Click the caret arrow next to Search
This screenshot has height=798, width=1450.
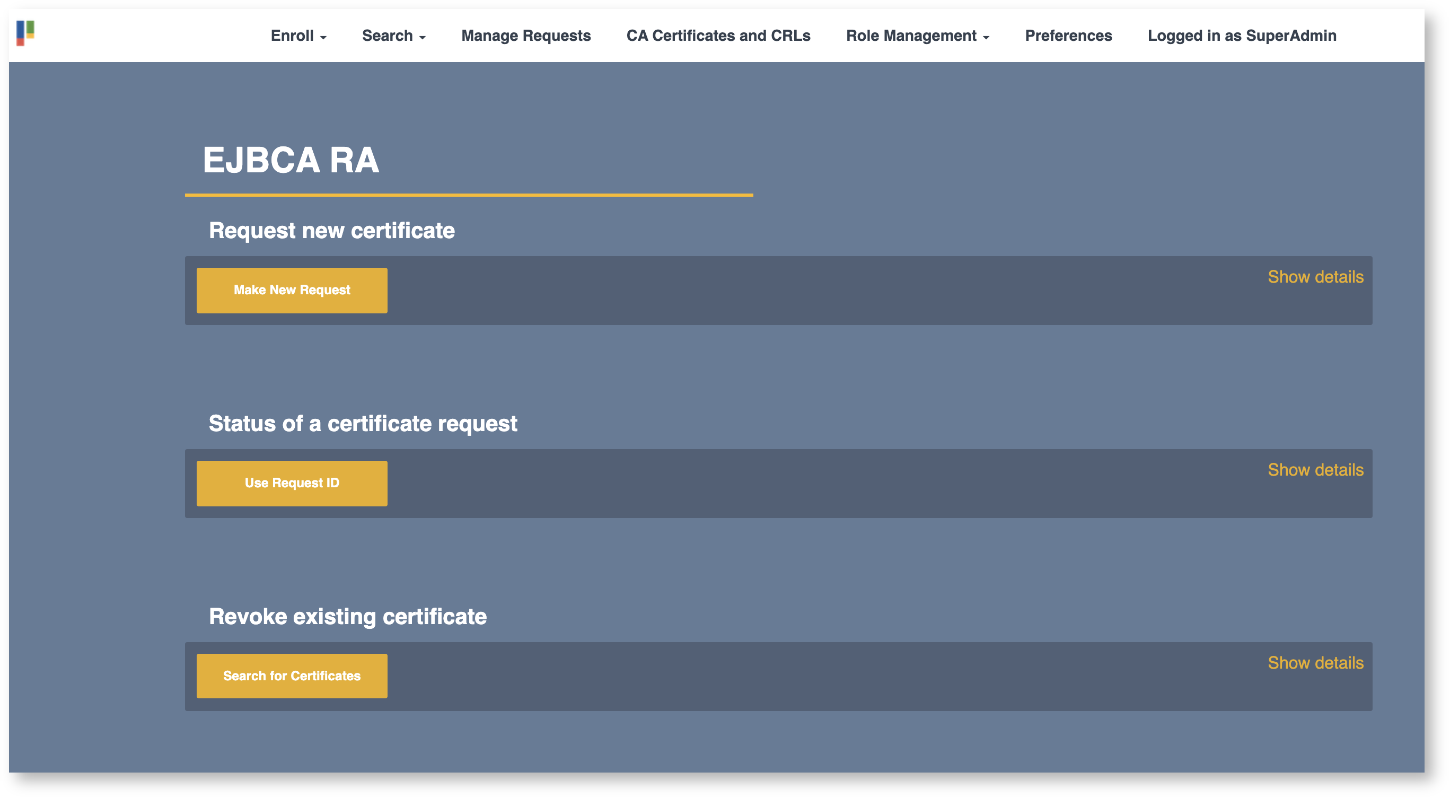pos(422,38)
